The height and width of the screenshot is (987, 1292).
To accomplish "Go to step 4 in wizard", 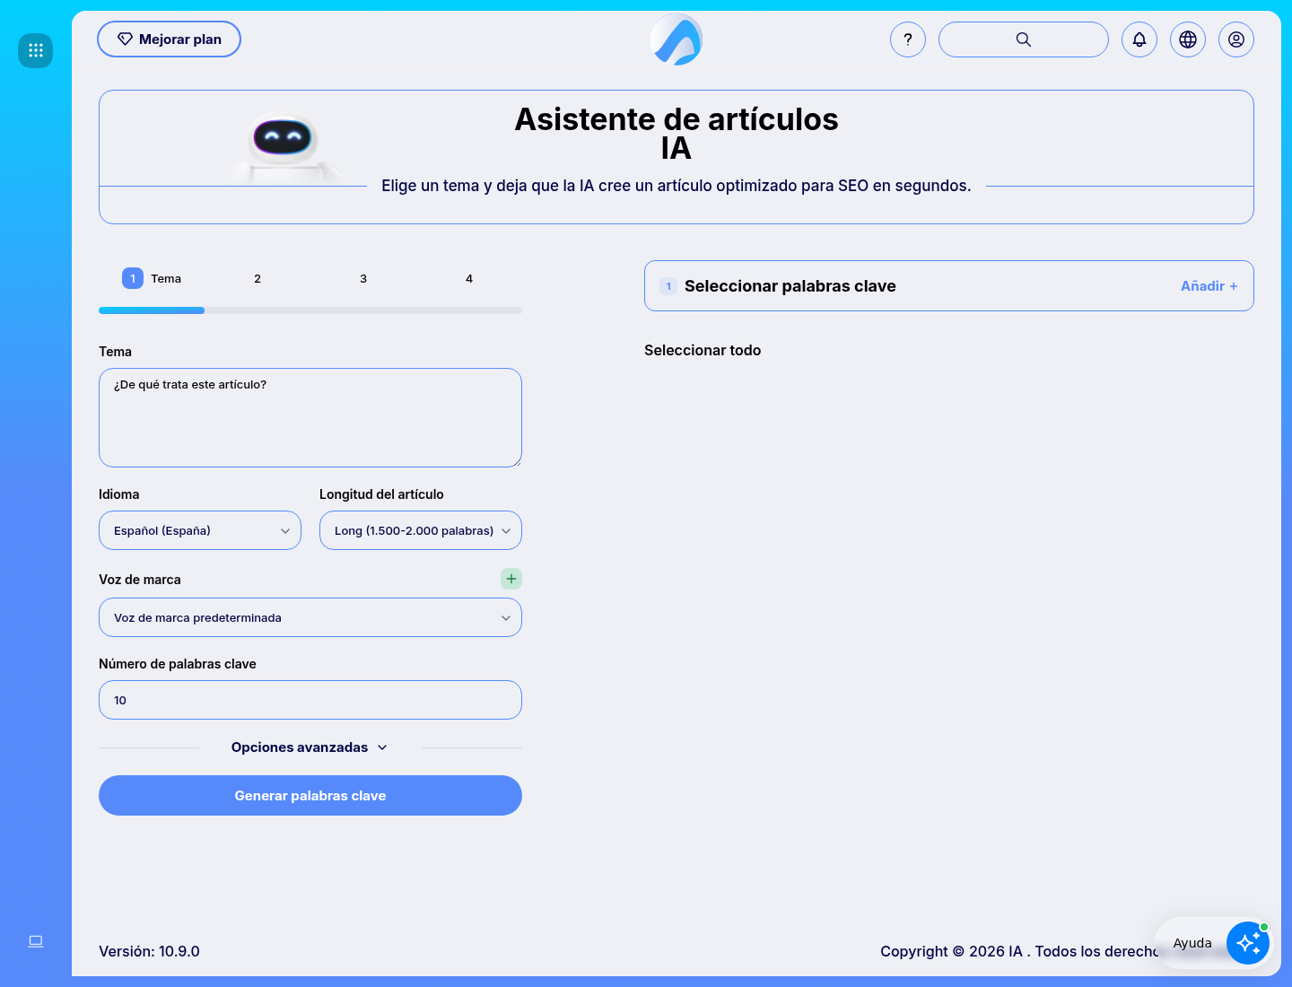I will pyautogui.click(x=469, y=278).
